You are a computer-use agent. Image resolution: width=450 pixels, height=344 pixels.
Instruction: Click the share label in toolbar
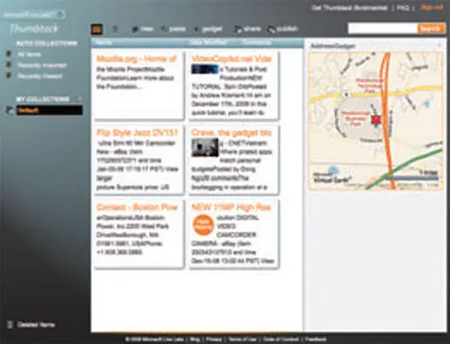[x=252, y=29]
